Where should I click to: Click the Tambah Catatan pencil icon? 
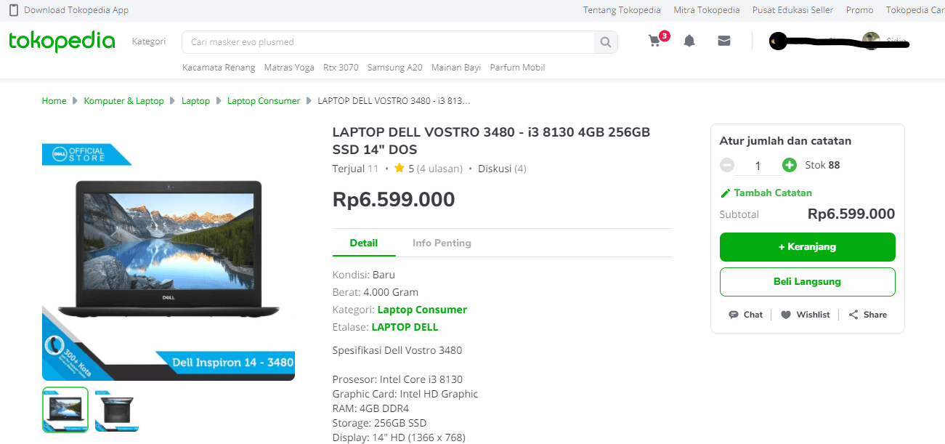tap(725, 193)
